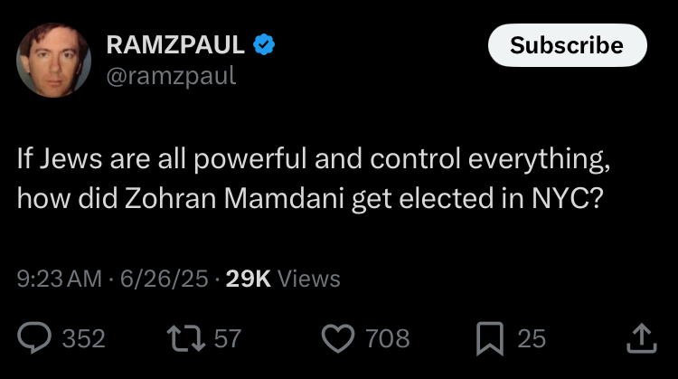View the 29K Views analytics
This screenshot has height=379, width=678.
(283, 279)
